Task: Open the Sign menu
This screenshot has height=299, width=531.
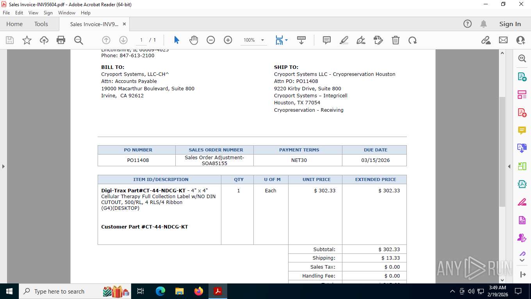Action: tap(48, 13)
